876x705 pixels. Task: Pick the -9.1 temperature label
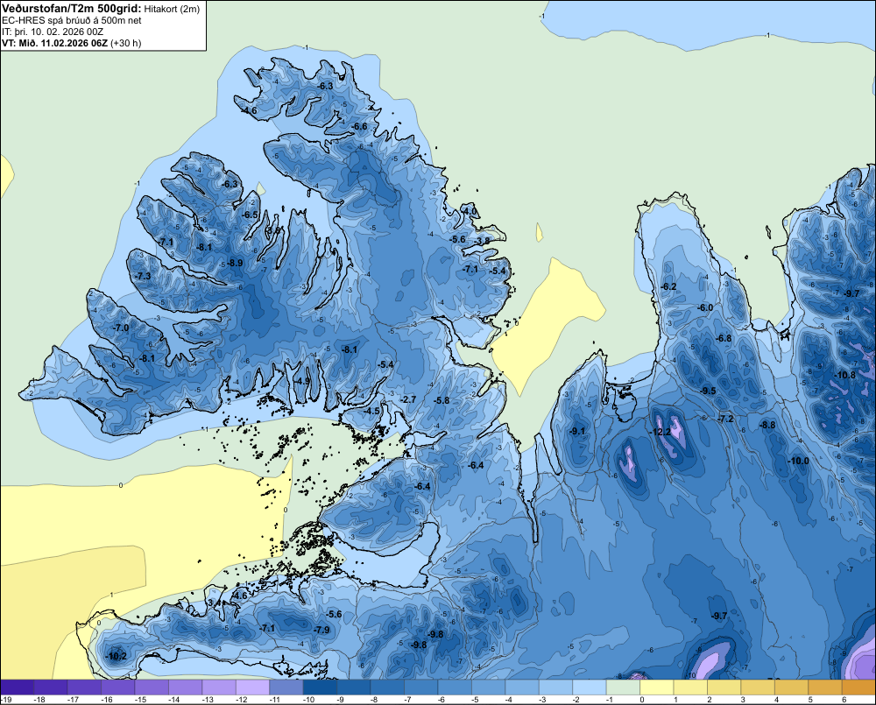click(577, 431)
